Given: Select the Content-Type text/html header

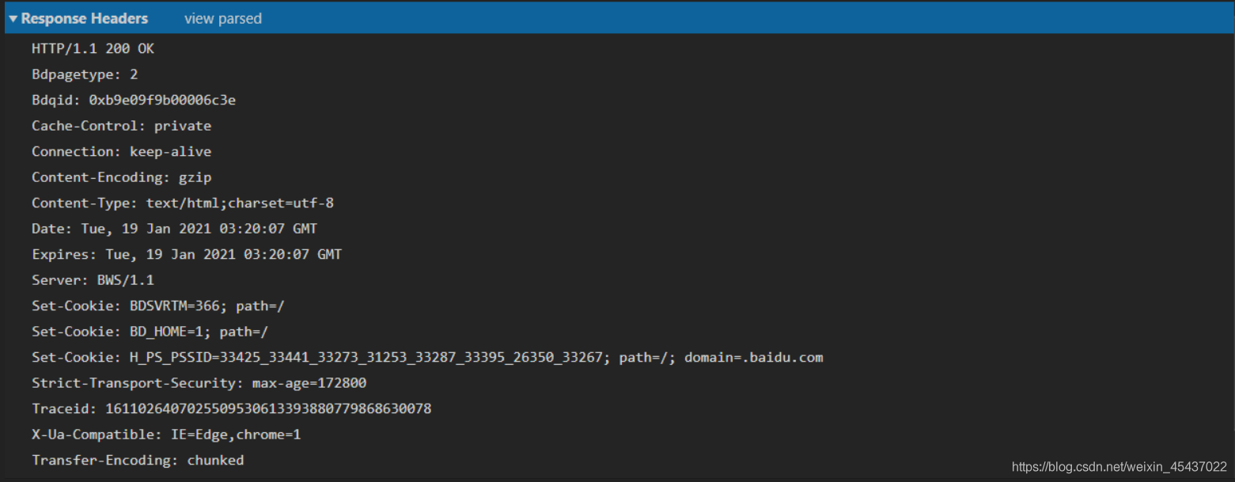Looking at the screenshot, I should tap(182, 203).
